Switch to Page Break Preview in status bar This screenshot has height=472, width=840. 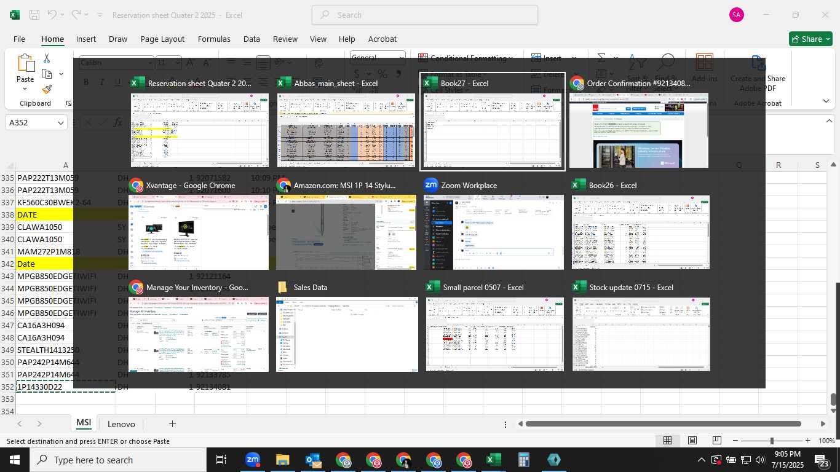[717, 441]
